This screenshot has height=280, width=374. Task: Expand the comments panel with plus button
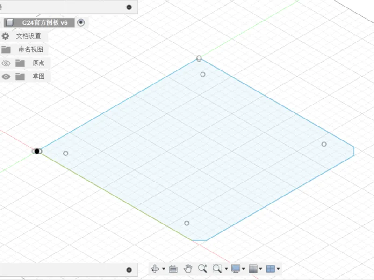tap(129, 270)
